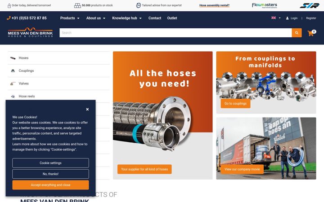324x202 pixels.
Task: Click the phone icon beside +31 number
Action: coord(9,18)
